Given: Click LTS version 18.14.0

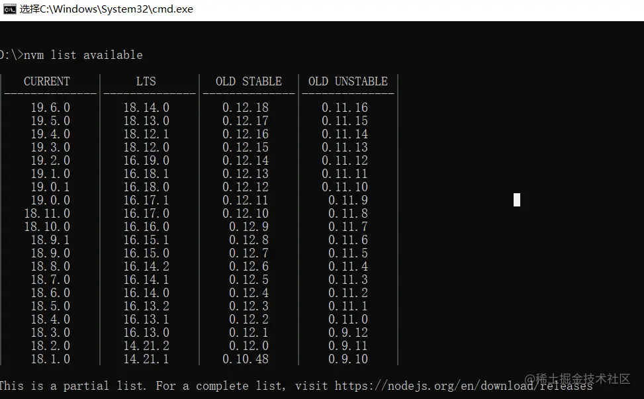Looking at the screenshot, I should click(146, 108).
